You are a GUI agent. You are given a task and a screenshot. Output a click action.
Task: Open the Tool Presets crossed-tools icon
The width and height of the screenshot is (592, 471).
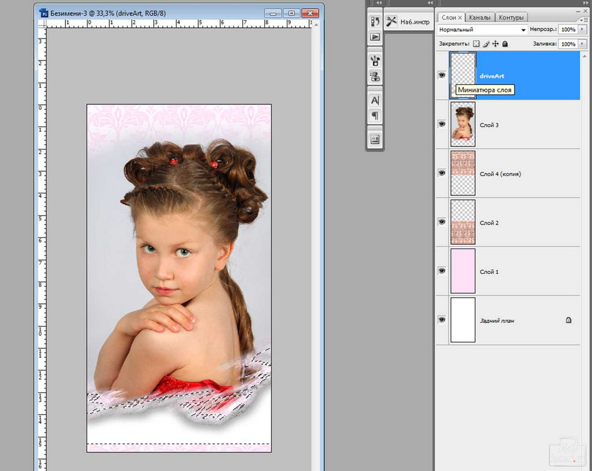point(391,21)
